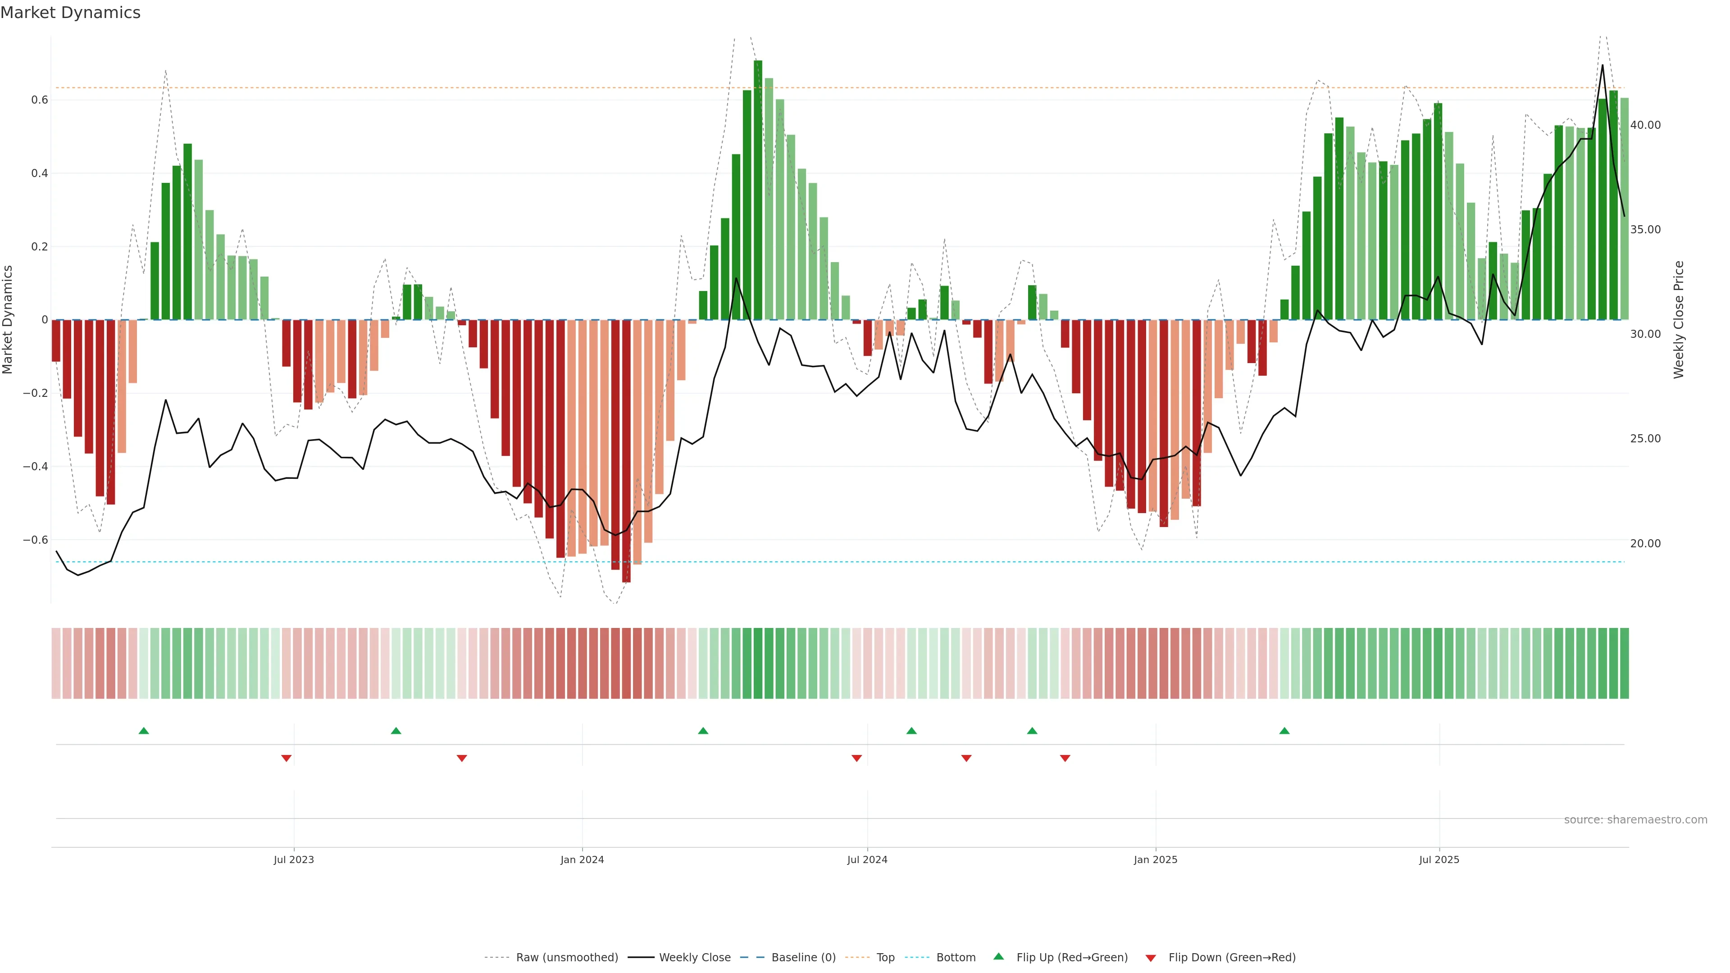Toggle the Weekly Close legend entry

tap(694, 958)
